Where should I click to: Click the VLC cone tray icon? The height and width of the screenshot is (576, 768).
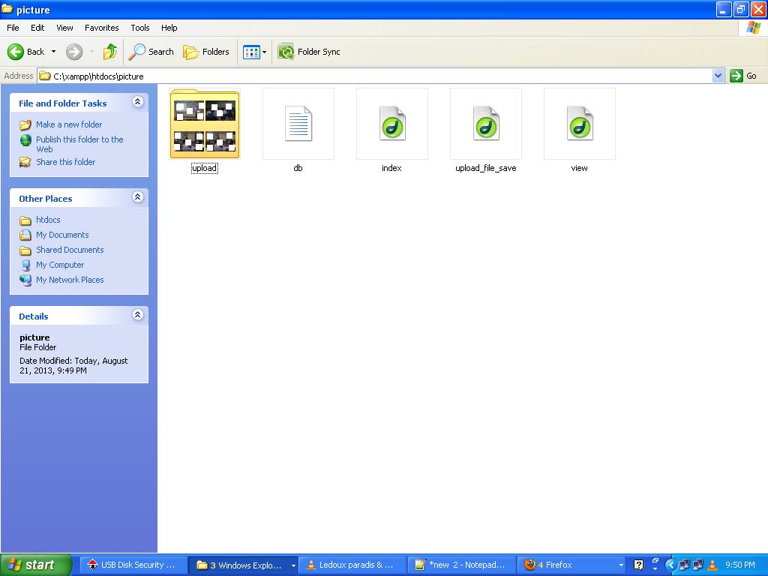click(712, 565)
